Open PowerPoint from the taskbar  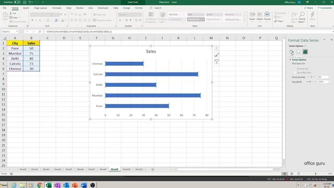click(x=75, y=185)
